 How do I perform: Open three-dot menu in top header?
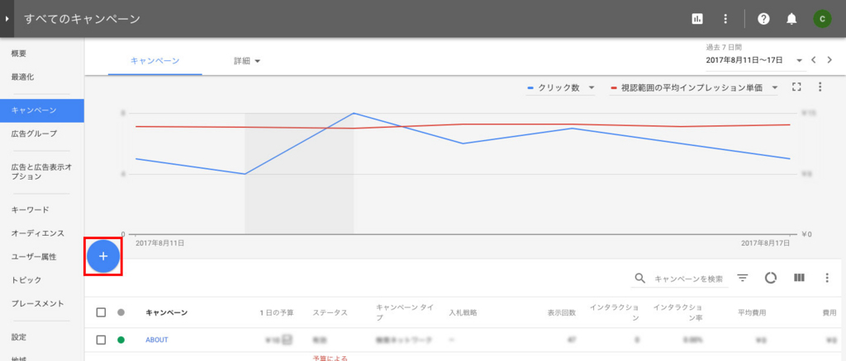[x=725, y=19]
